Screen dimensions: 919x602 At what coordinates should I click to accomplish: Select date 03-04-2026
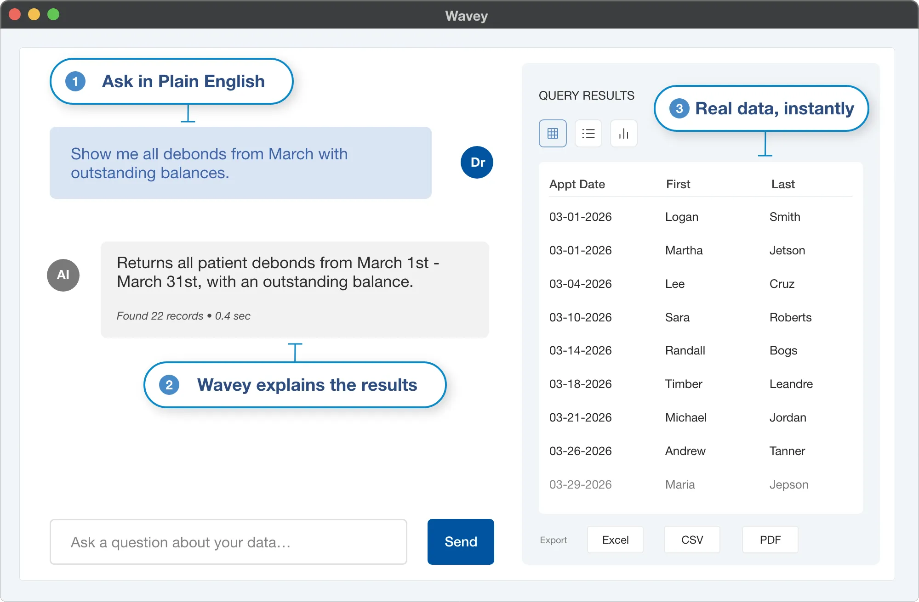tap(580, 284)
